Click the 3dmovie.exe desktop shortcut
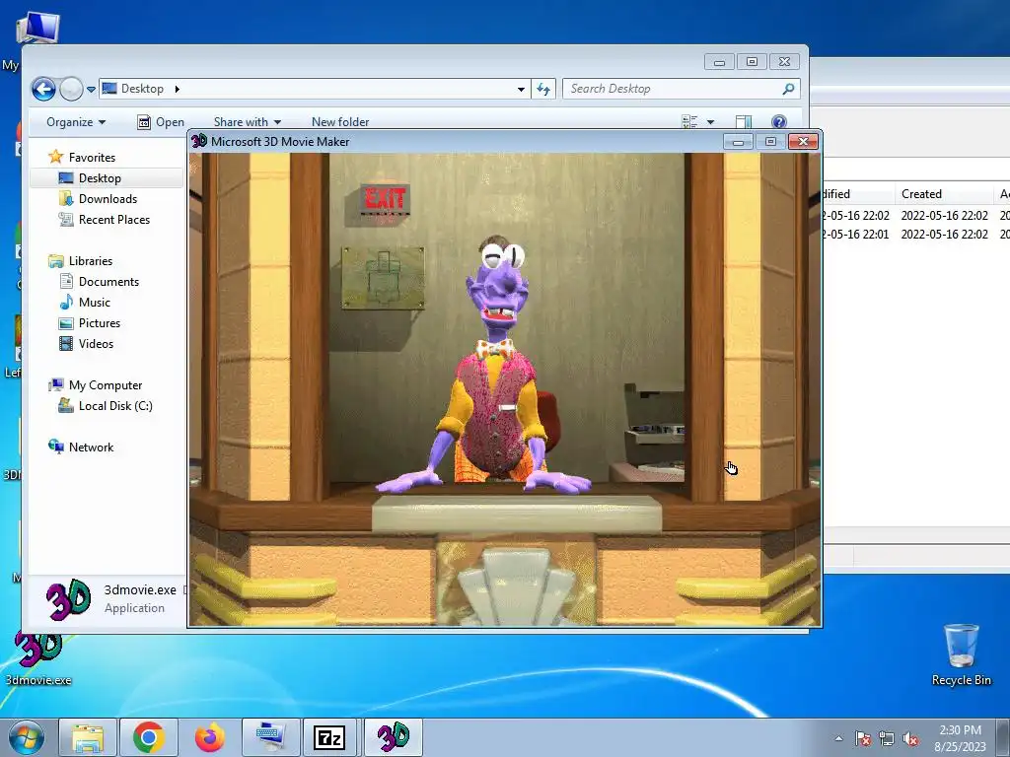The height and width of the screenshot is (757, 1010). click(x=38, y=659)
